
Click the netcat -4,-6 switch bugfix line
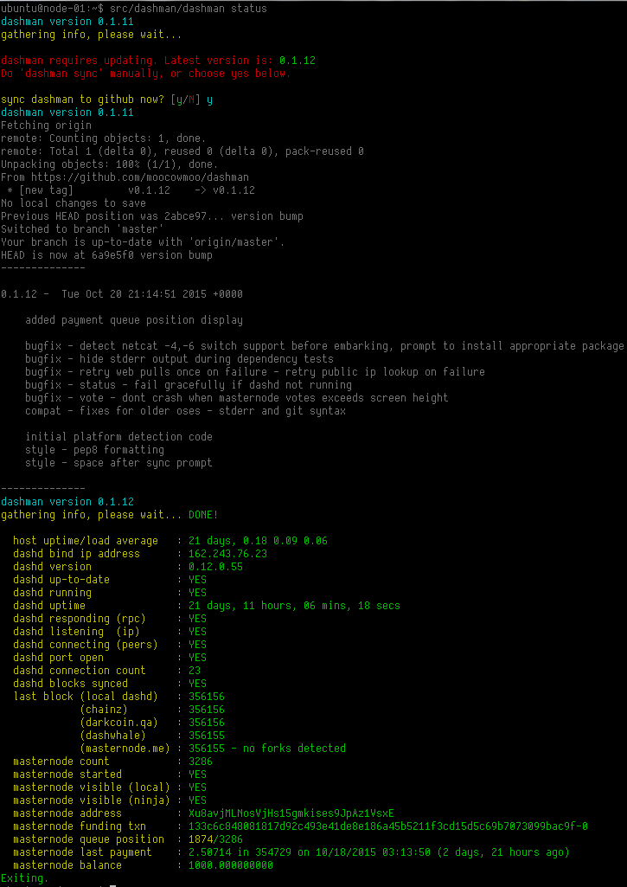click(x=324, y=346)
